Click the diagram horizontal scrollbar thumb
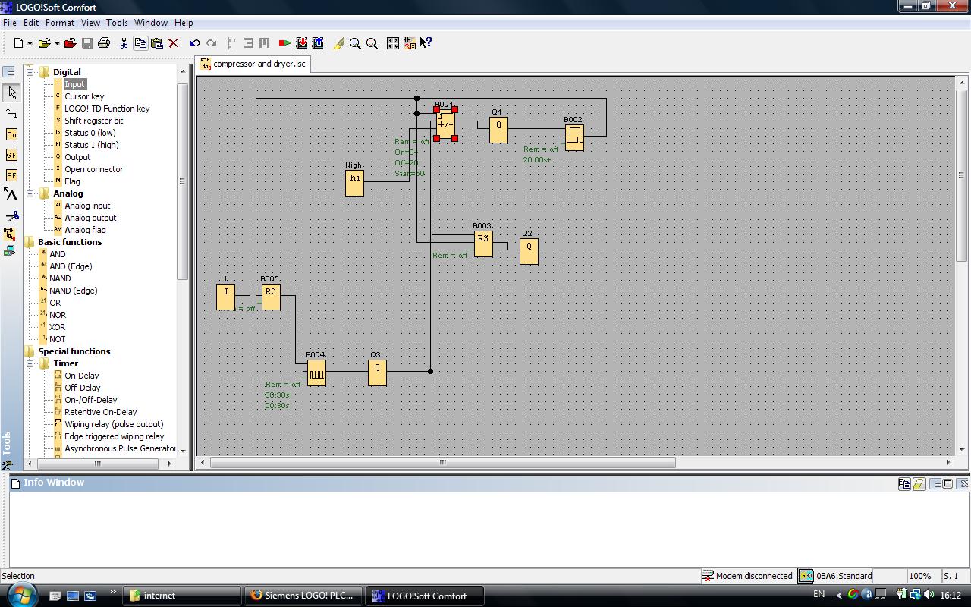This screenshot has width=971, height=607. coord(442,462)
